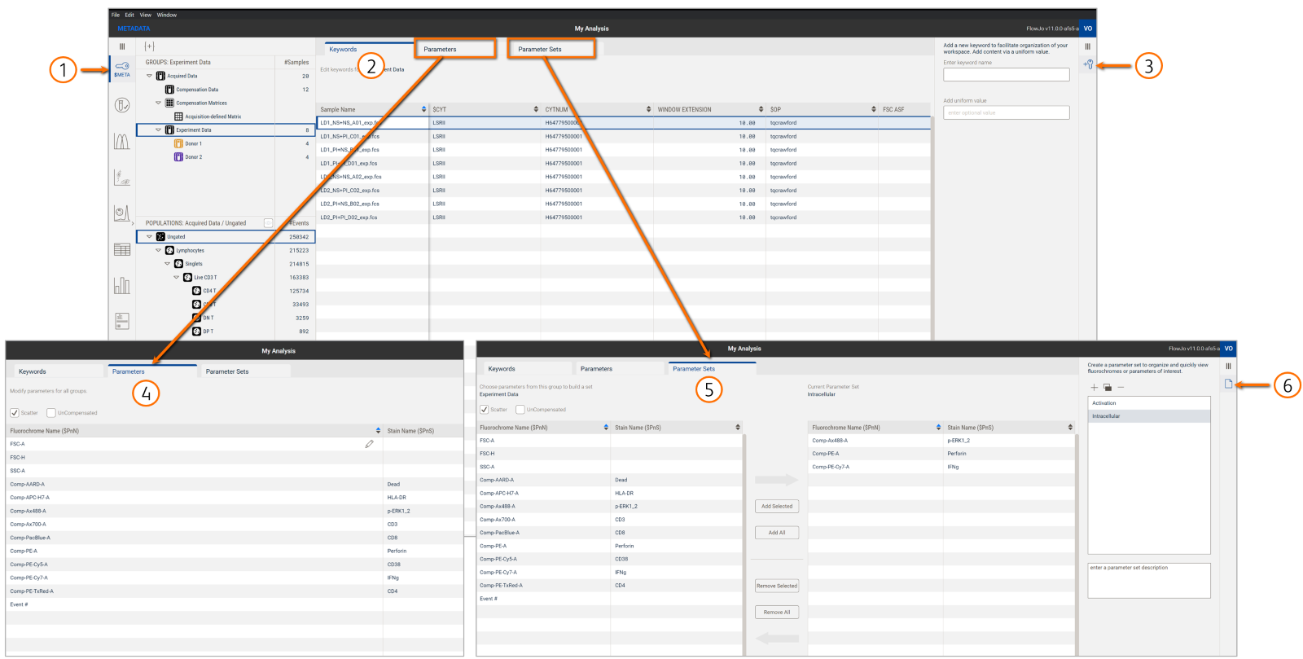The width and height of the screenshot is (1303, 659).
Task: Select the Activation parameter set
Action: click(x=1149, y=403)
